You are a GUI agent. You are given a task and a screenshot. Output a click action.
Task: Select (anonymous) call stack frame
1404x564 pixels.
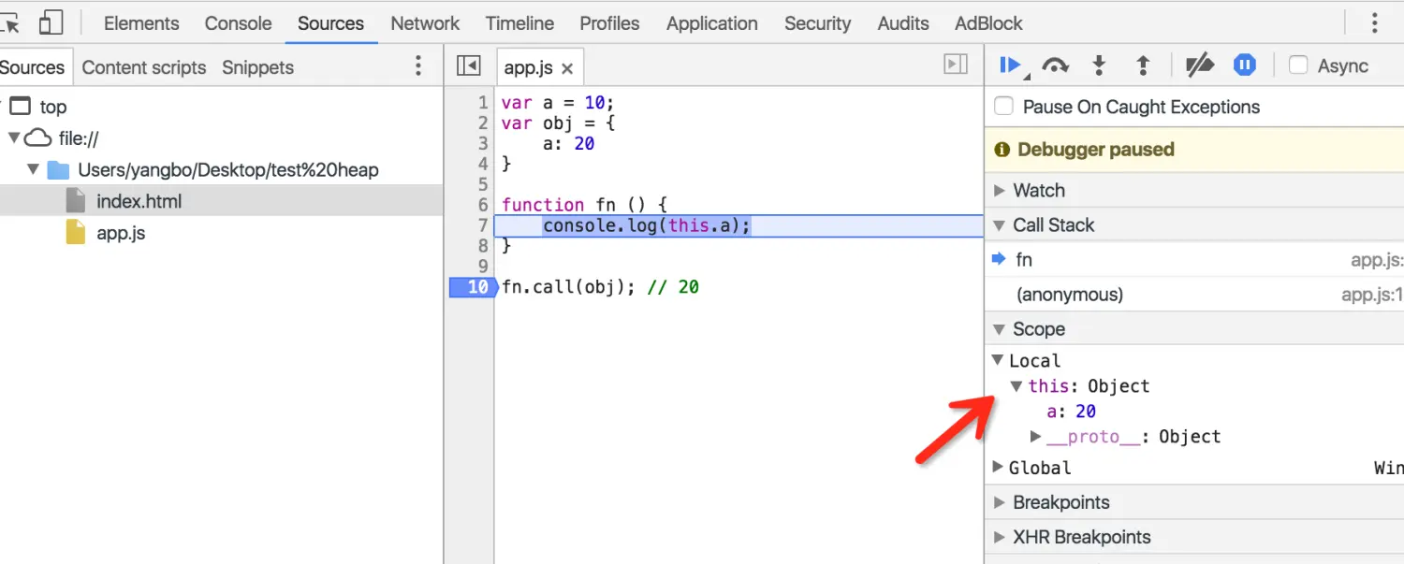point(1194,295)
